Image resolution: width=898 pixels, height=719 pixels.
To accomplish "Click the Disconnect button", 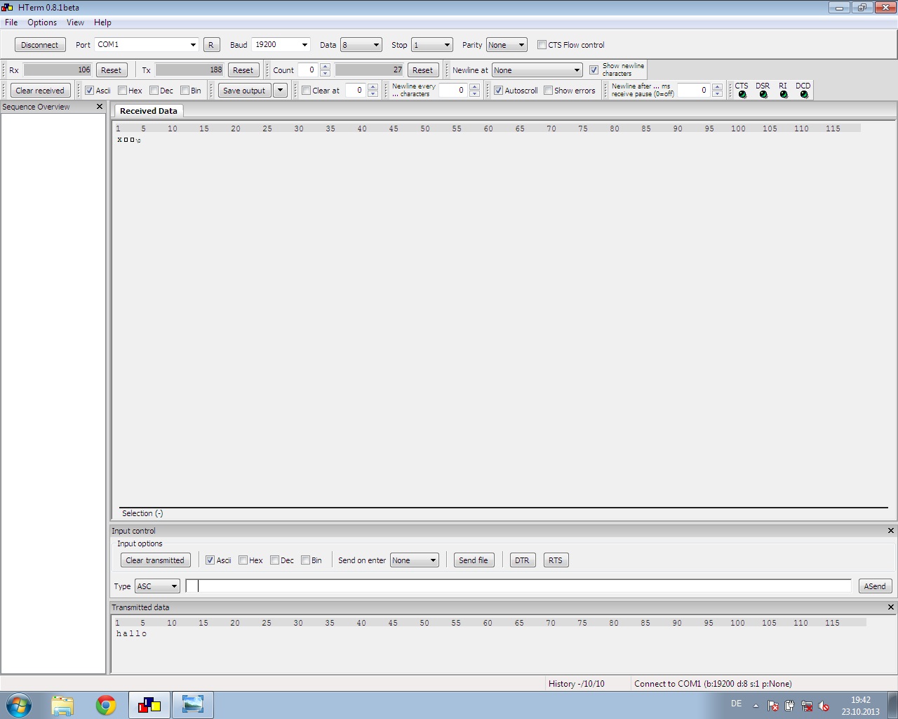I will click(x=40, y=45).
